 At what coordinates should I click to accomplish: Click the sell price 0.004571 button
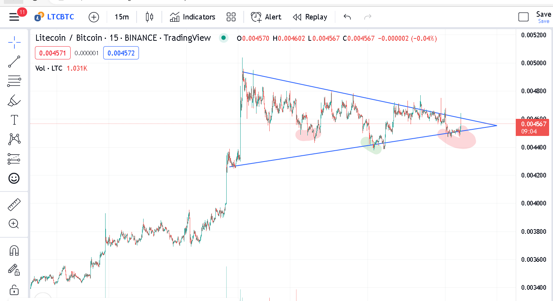point(53,53)
